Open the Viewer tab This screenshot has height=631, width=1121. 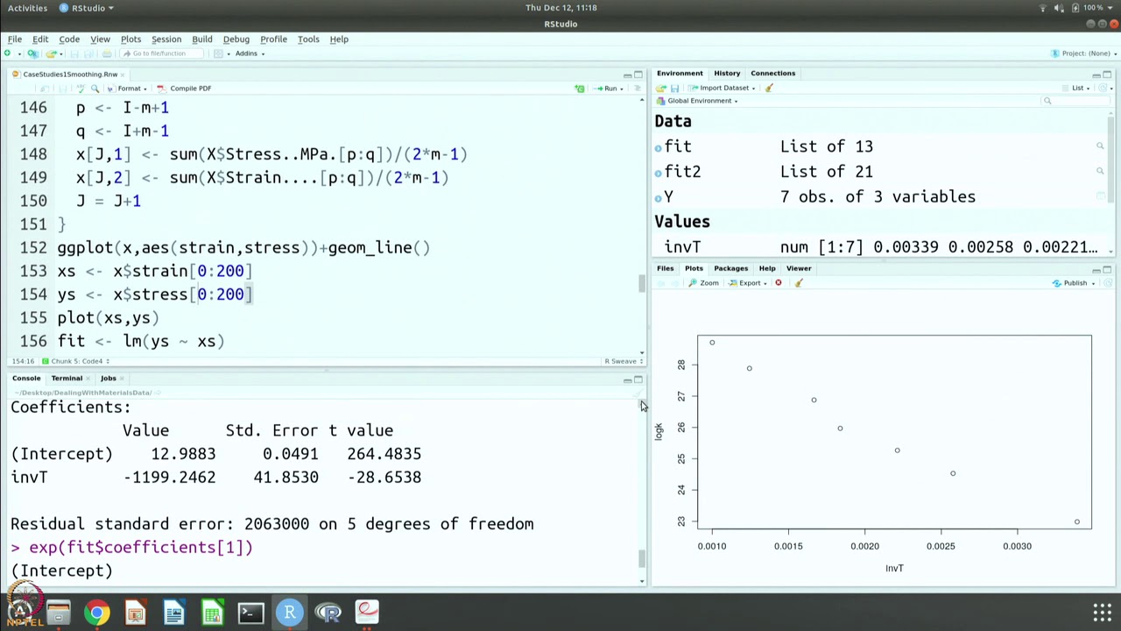[799, 268]
